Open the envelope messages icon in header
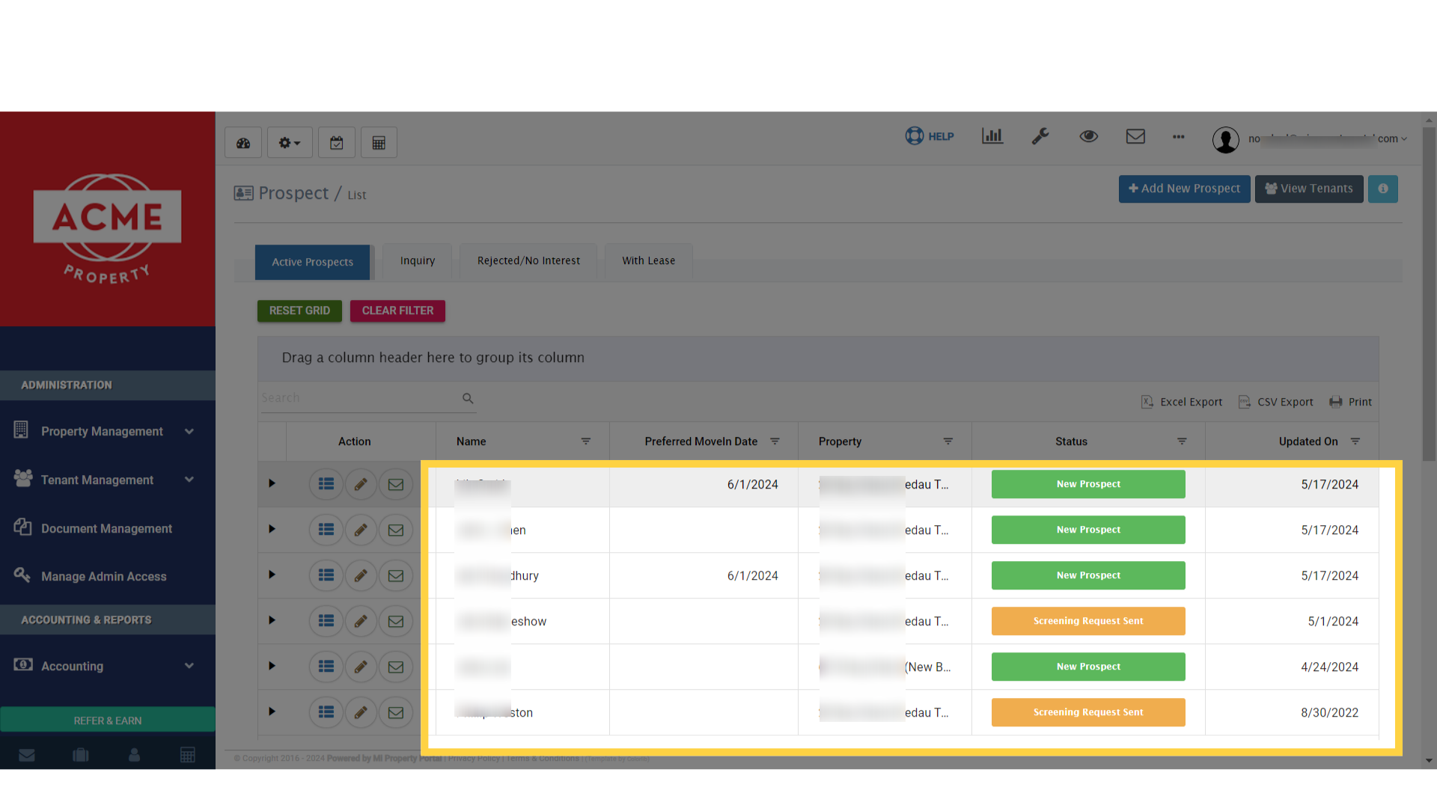Viewport: 1437px width, 808px height. point(1135,136)
